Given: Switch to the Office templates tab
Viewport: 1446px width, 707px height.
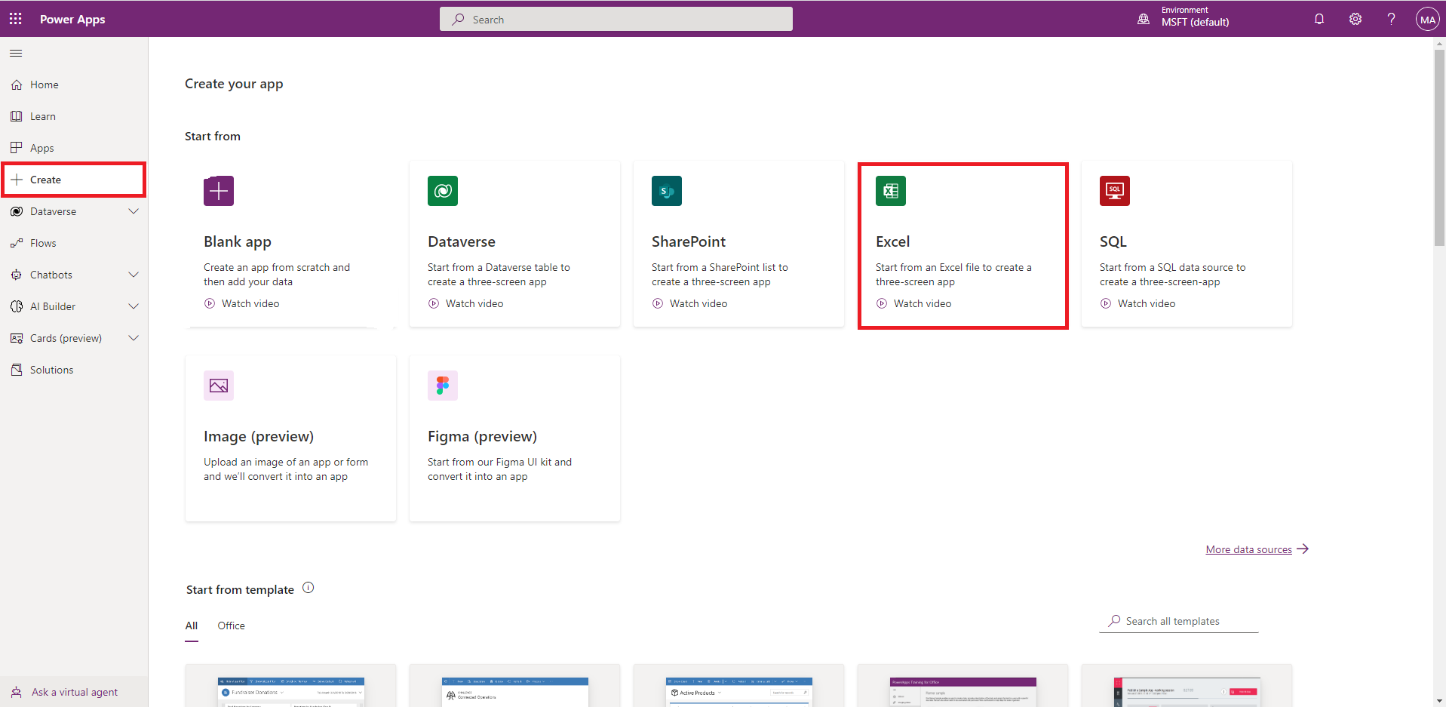Looking at the screenshot, I should (x=231, y=626).
